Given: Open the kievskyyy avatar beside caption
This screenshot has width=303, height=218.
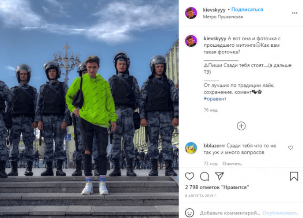Looking at the screenshot, I should point(191,41).
